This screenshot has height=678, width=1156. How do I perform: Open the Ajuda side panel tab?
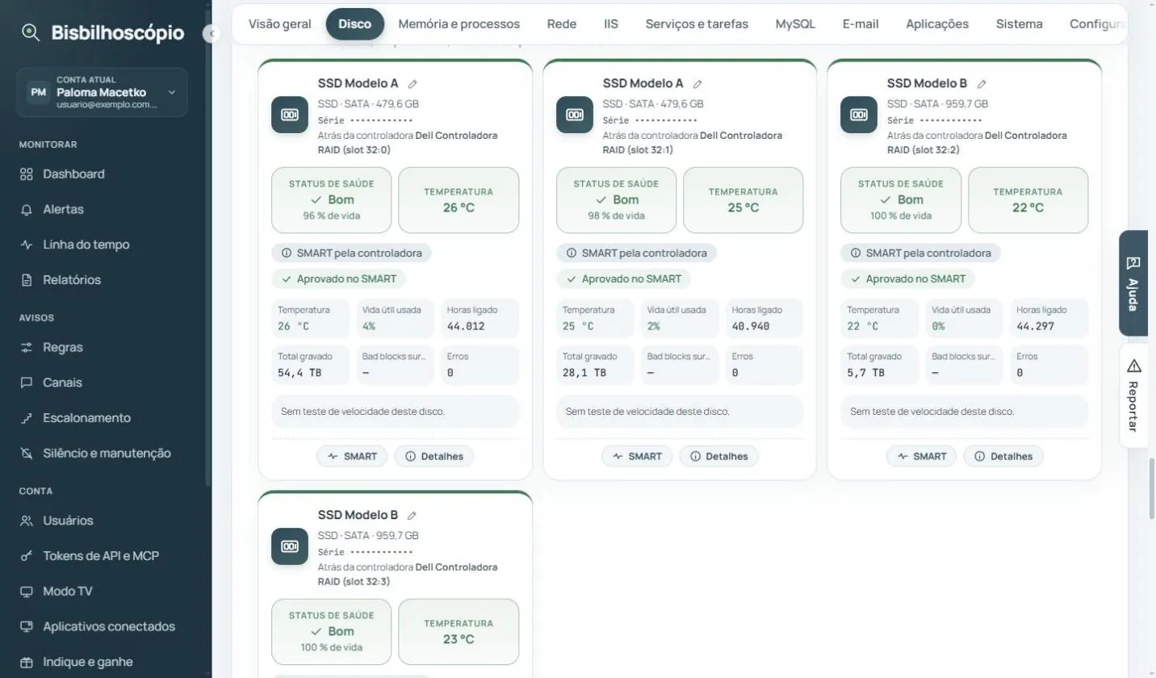tap(1133, 283)
